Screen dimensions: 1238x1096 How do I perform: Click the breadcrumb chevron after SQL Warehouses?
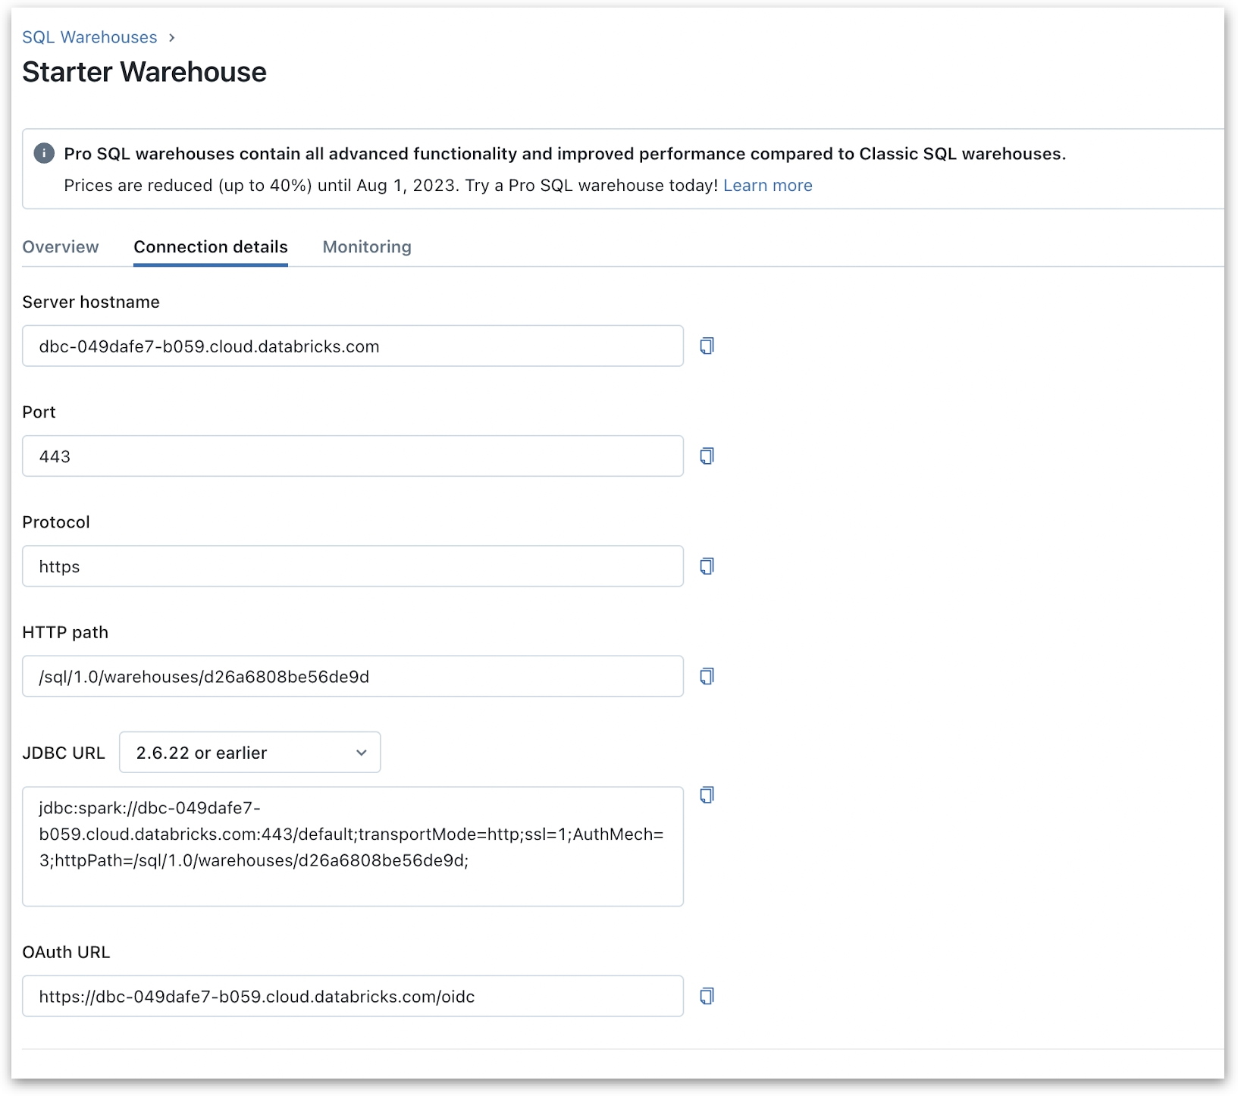pos(172,38)
